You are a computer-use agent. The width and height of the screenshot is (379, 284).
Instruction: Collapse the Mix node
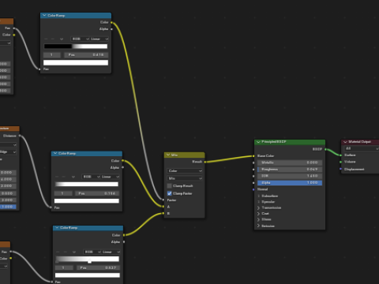point(168,155)
